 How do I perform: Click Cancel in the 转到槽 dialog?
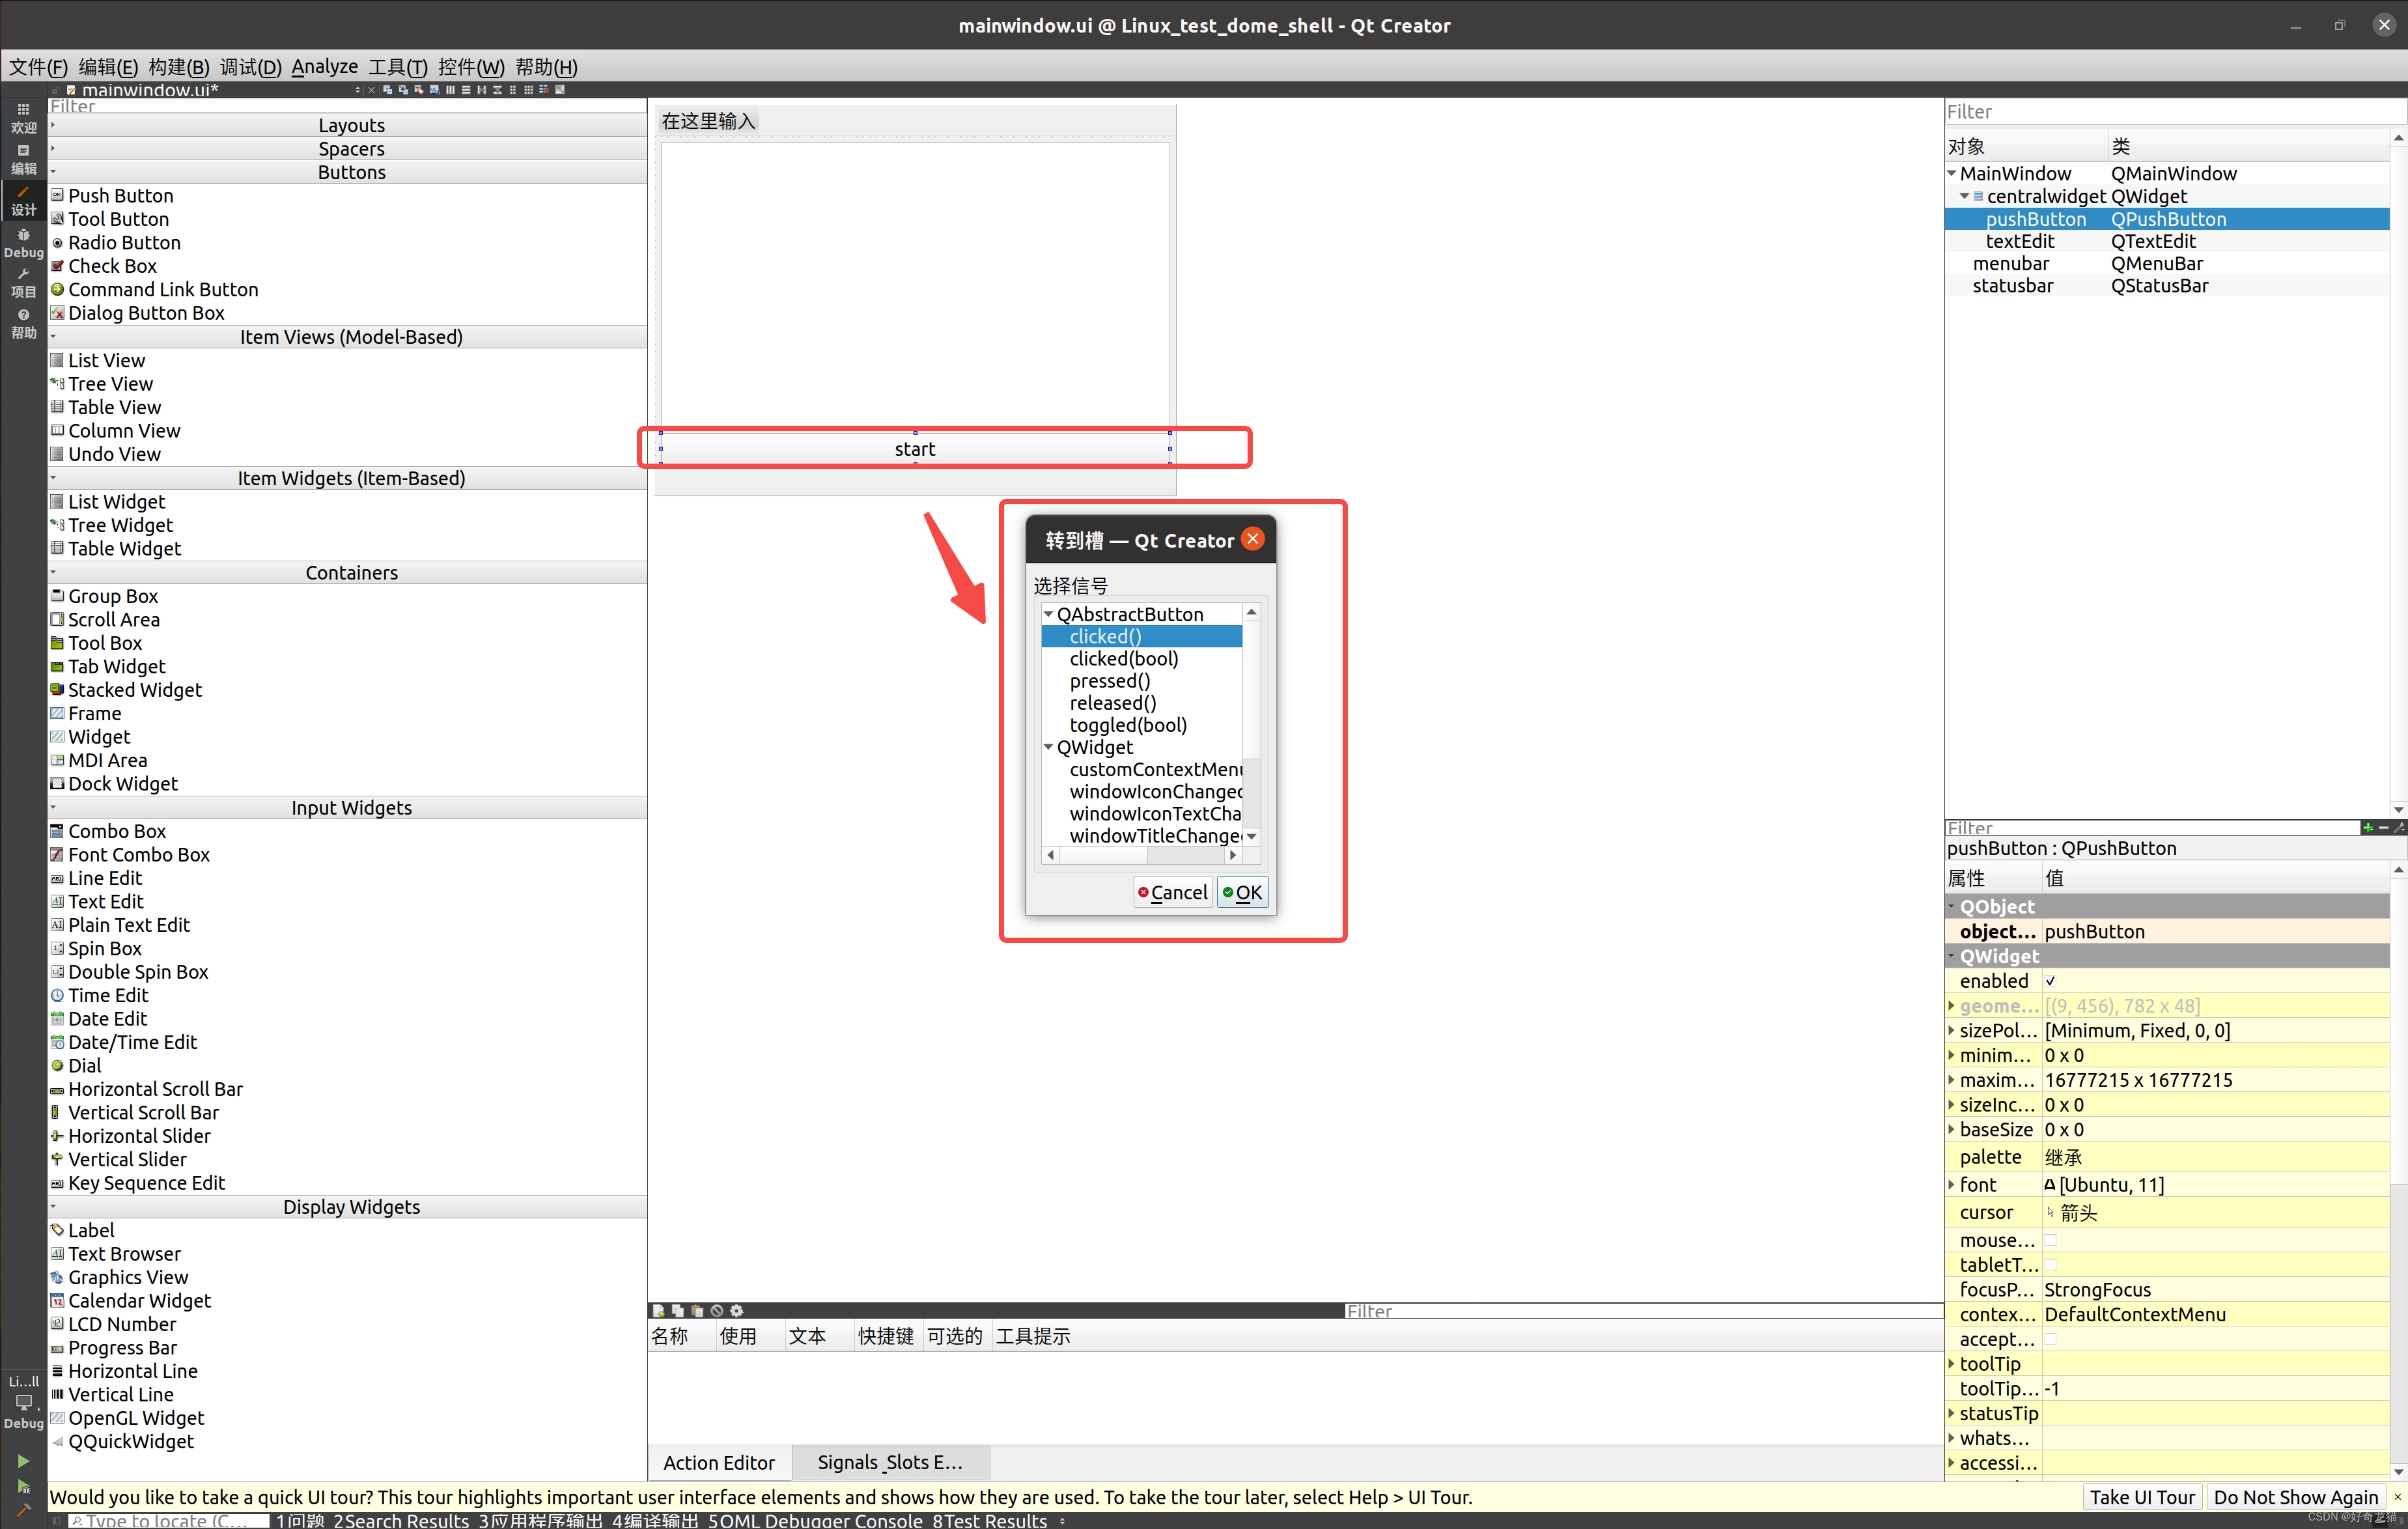click(x=1173, y=892)
